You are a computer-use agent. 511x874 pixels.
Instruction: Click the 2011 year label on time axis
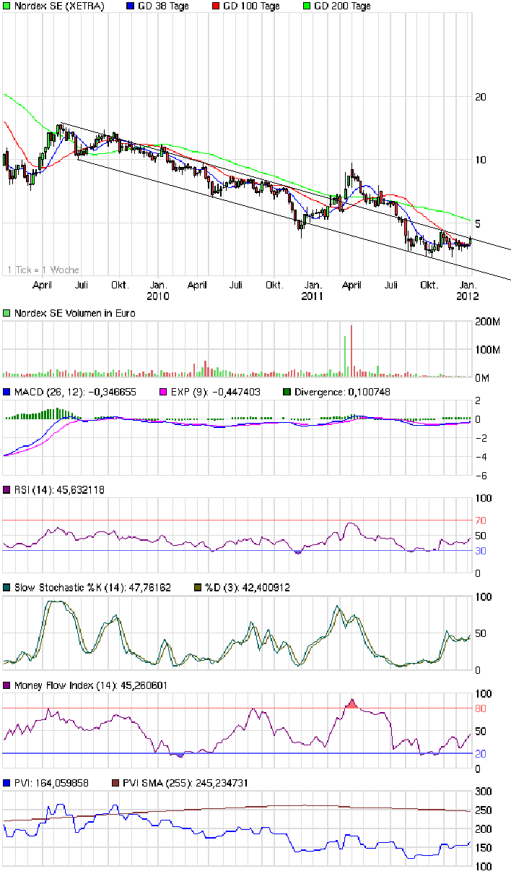pyautogui.click(x=312, y=296)
